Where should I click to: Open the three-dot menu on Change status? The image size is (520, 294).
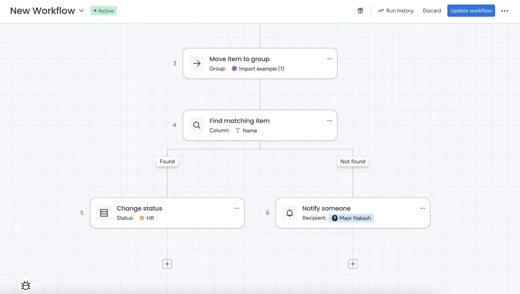[x=237, y=208]
